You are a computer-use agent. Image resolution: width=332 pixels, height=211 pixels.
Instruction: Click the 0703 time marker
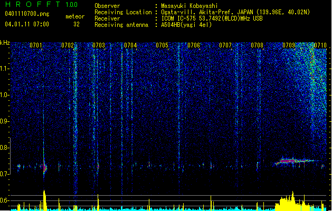(x=99, y=45)
